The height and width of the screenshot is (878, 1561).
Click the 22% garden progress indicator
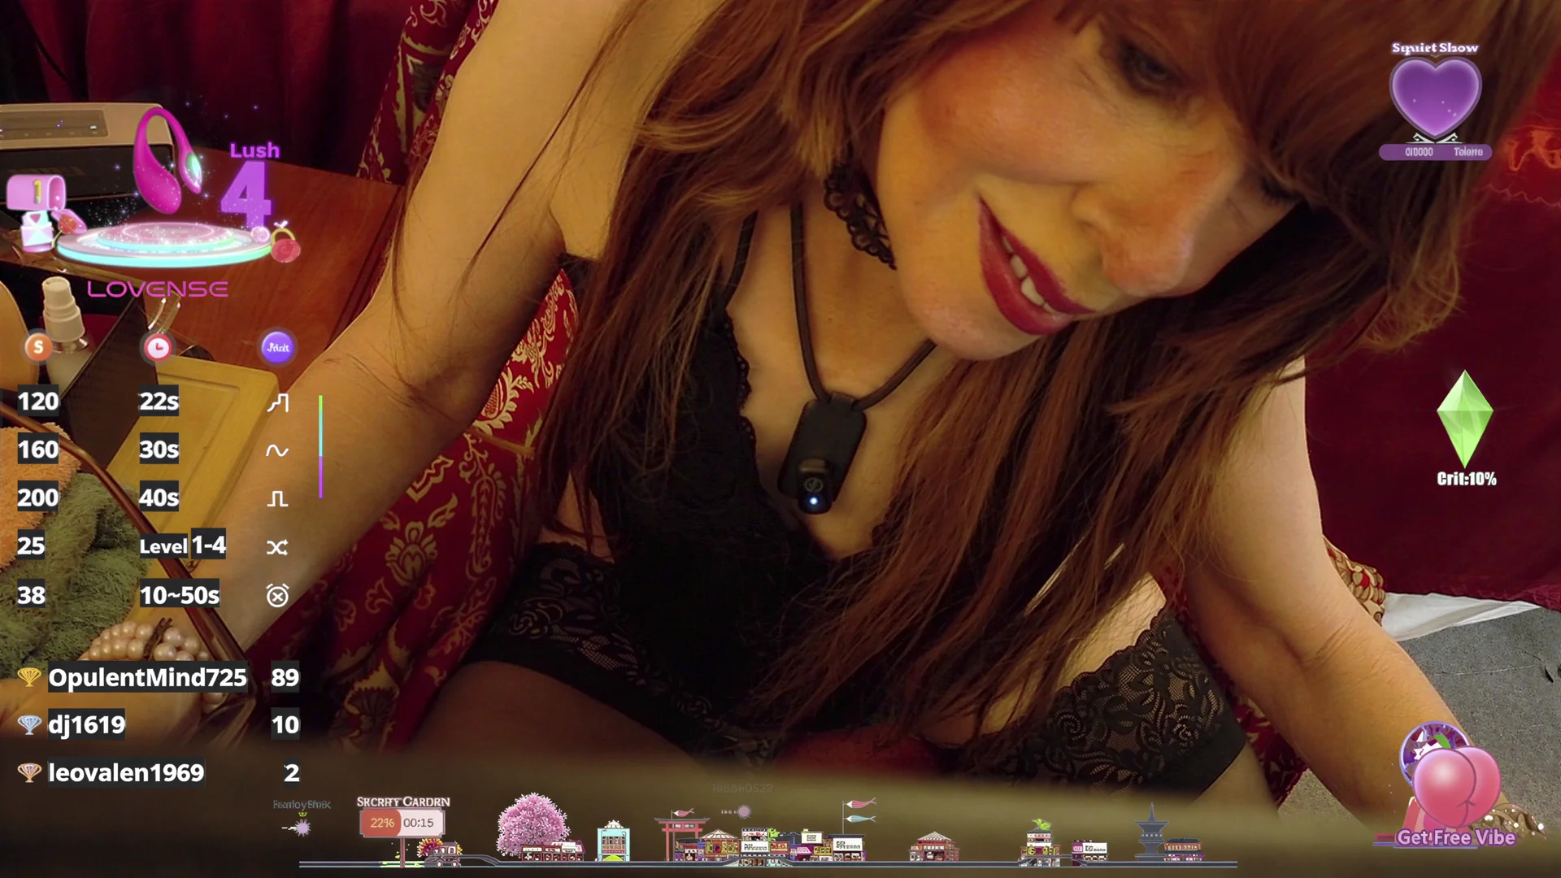(382, 823)
